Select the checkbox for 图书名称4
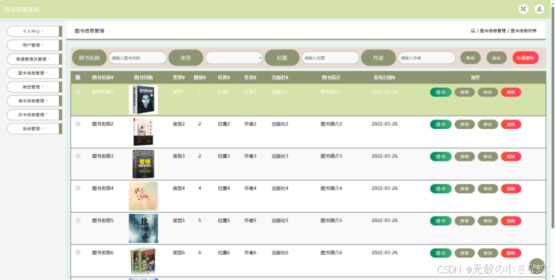This screenshot has width=555, height=280. pyautogui.click(x=78, y=188)
